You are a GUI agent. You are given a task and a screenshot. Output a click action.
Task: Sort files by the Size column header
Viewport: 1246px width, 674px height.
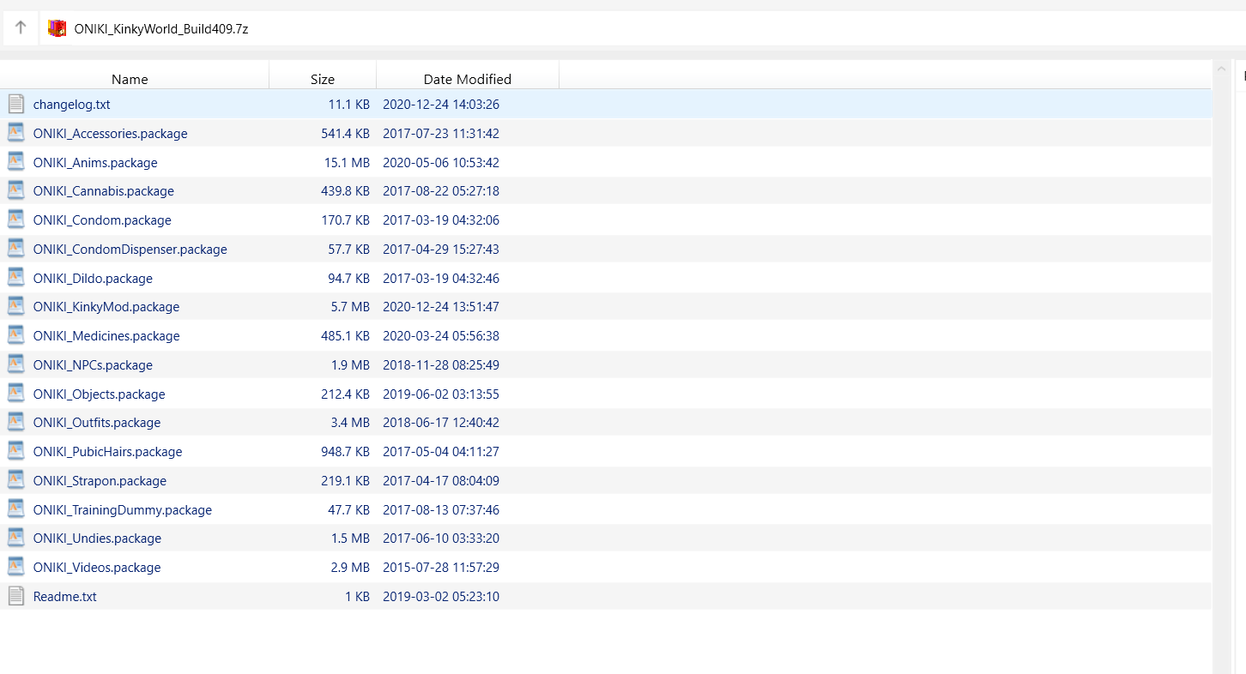pyautogui.click(x=323, y=79)
